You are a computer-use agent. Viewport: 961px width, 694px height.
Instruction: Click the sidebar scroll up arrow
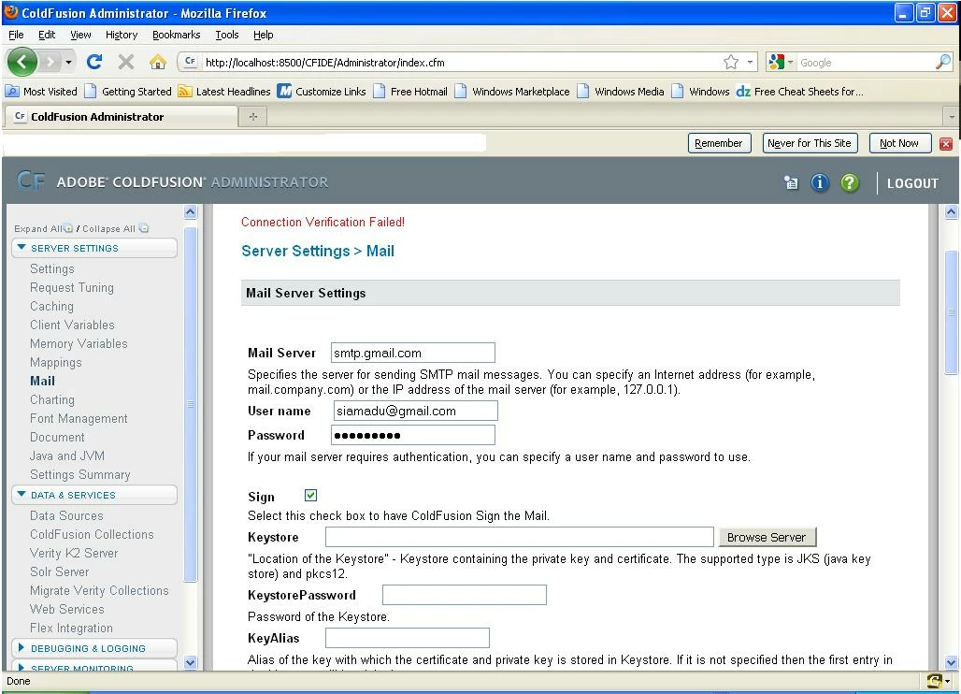(190, 212)
